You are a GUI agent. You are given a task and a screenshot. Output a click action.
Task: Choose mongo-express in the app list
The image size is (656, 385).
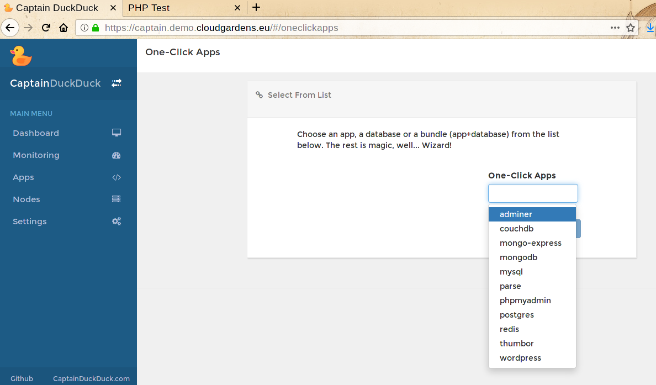pos(532,243)
